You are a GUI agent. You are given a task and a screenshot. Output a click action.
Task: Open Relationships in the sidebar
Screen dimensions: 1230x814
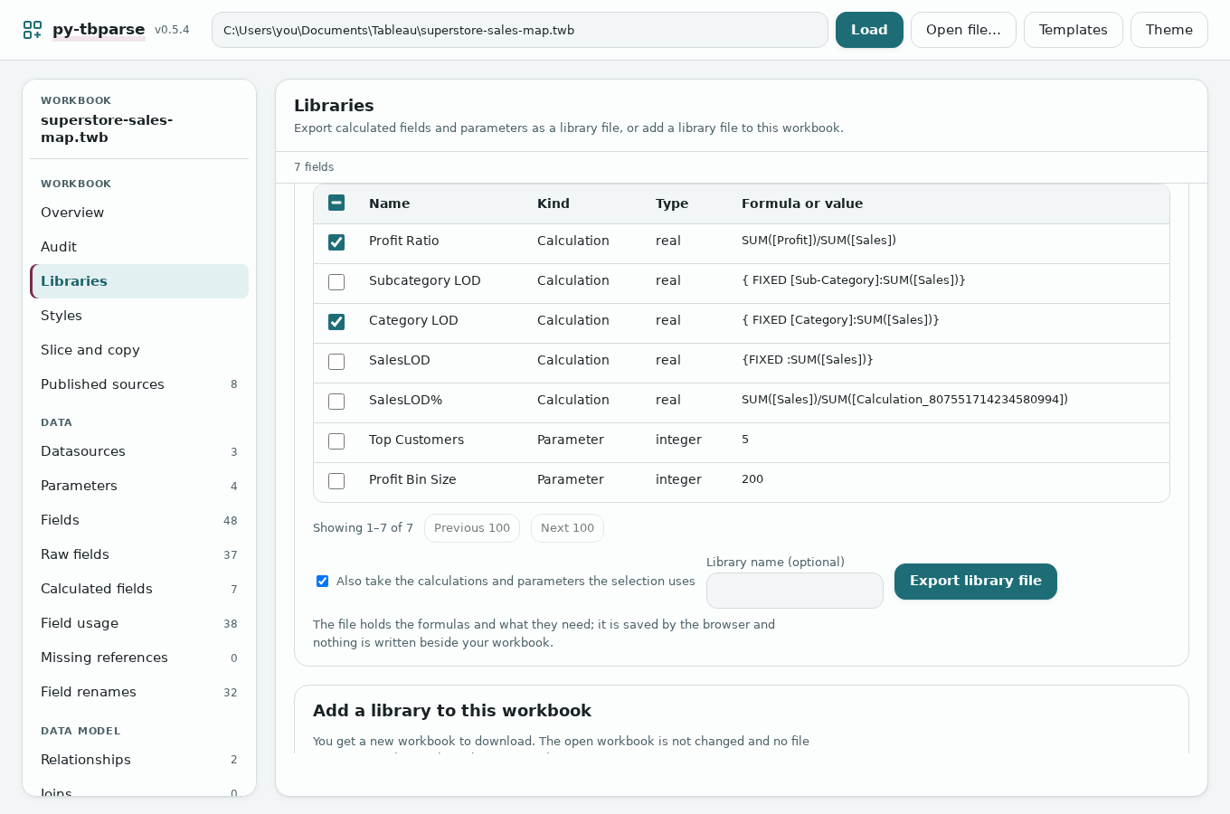pos(139,760)
